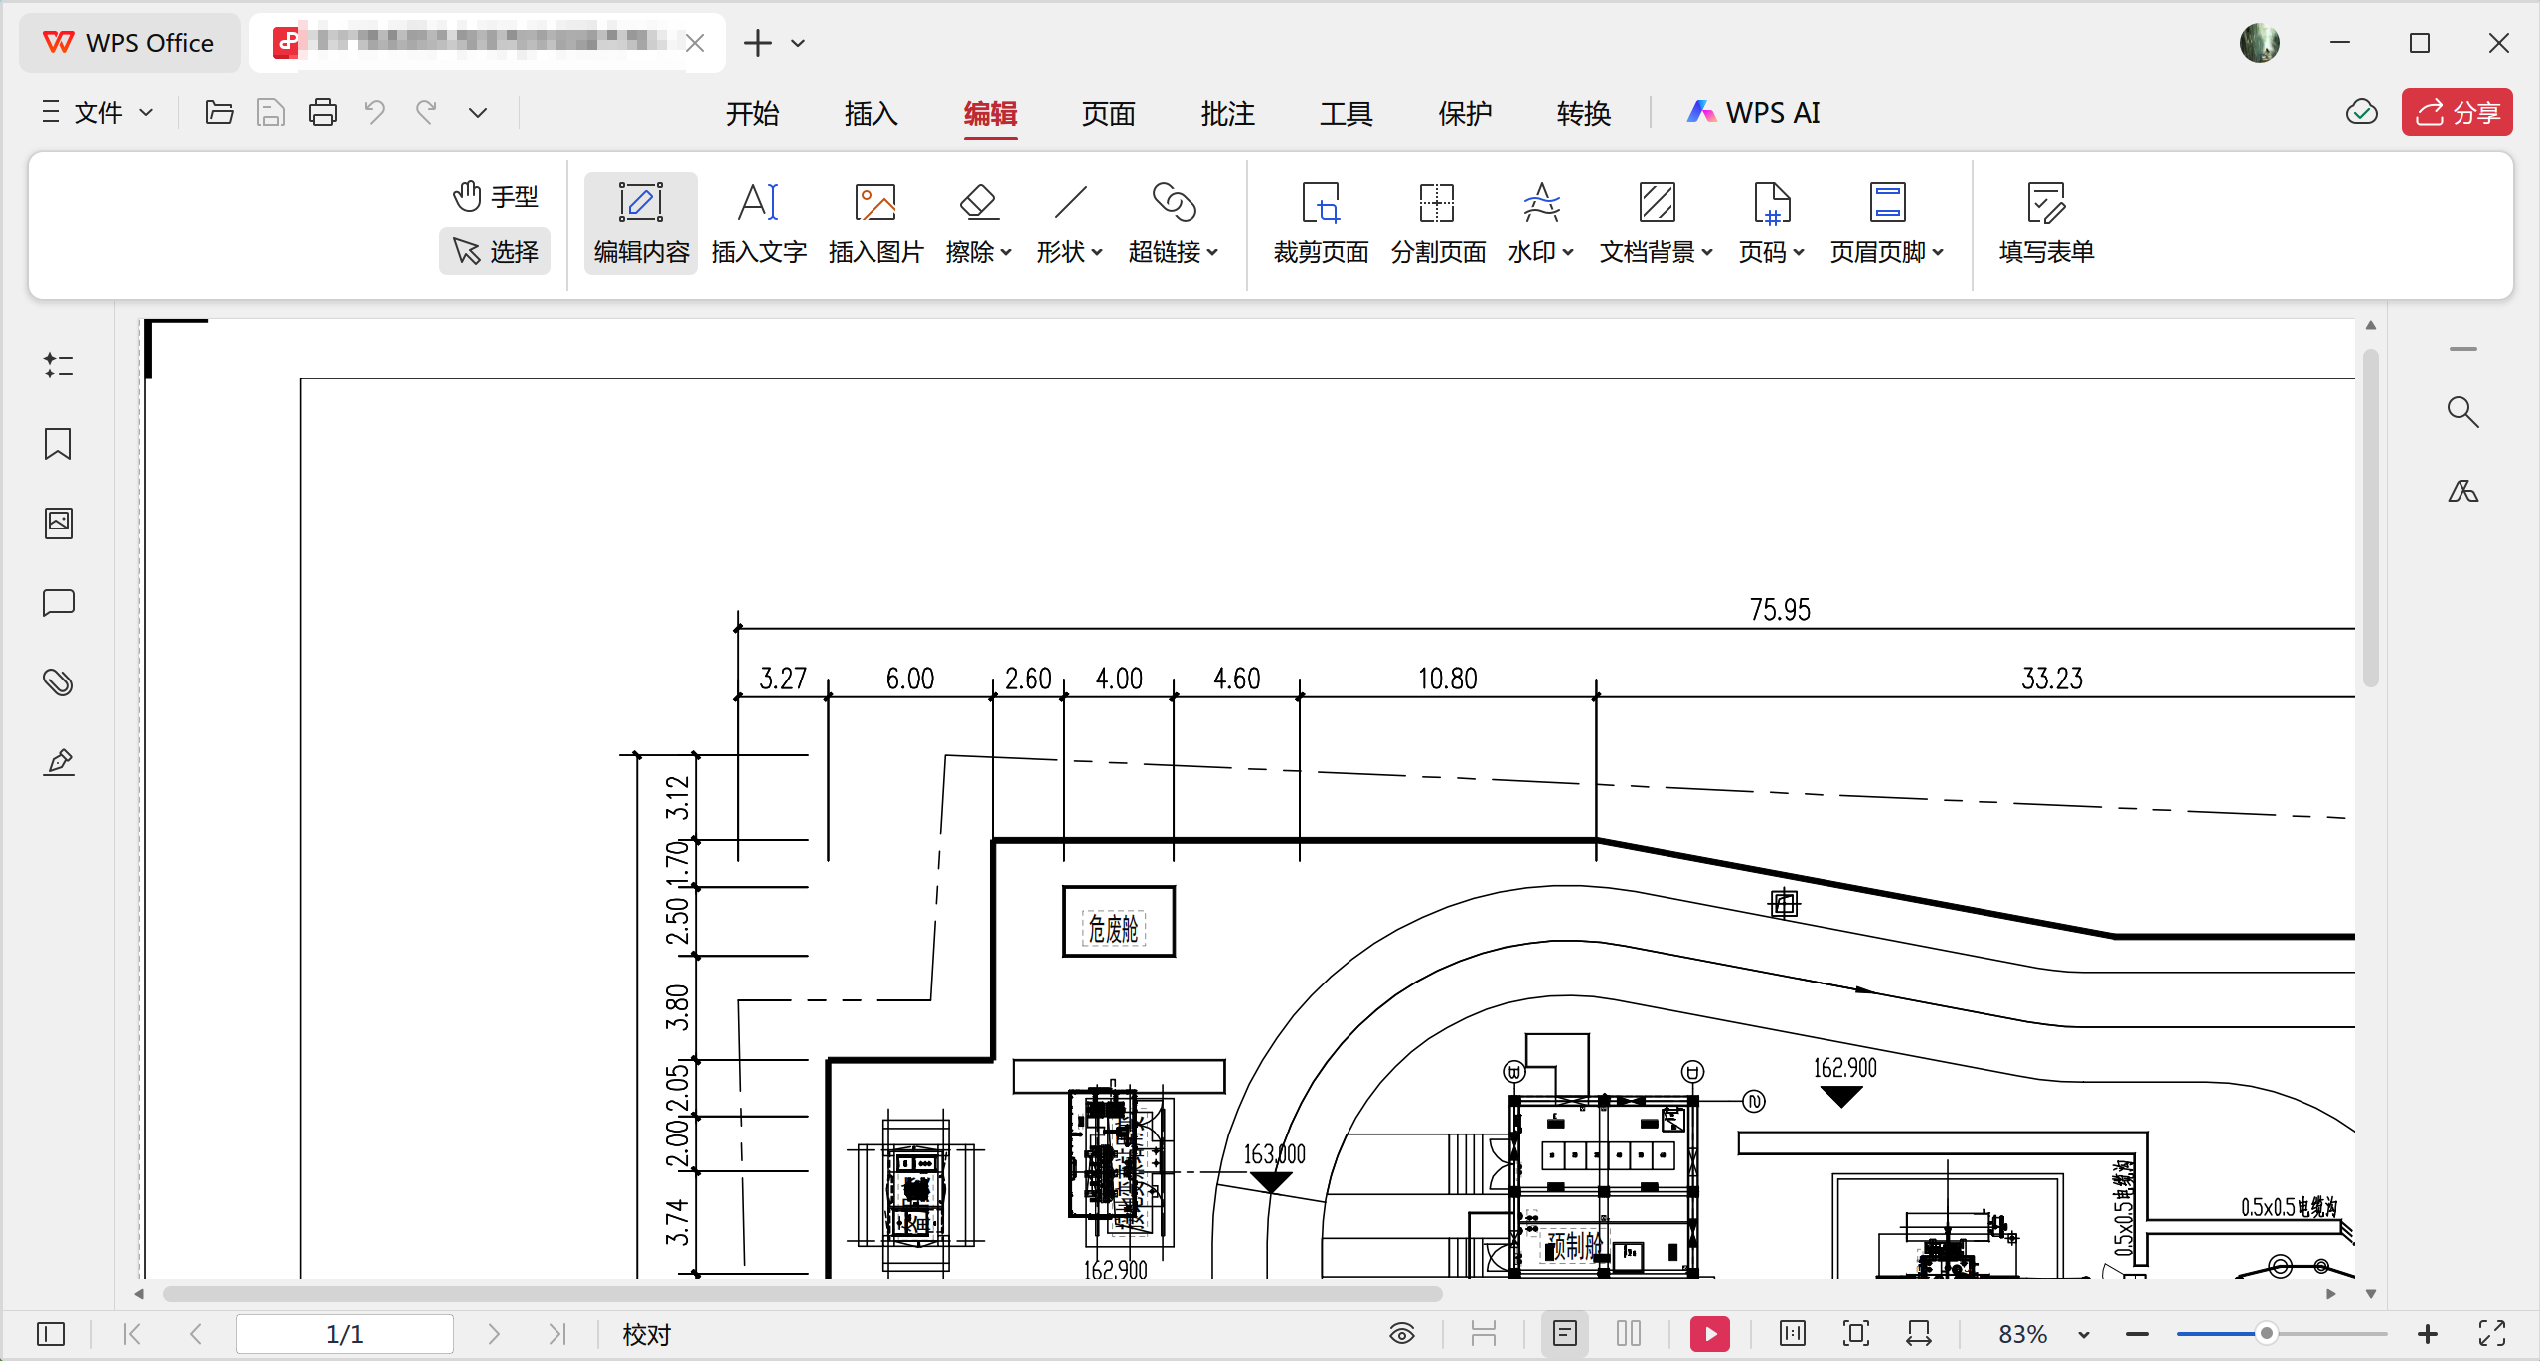Open the attachments paperclip panel
The image size is (2540, 1361).
(x=58, y=682)
